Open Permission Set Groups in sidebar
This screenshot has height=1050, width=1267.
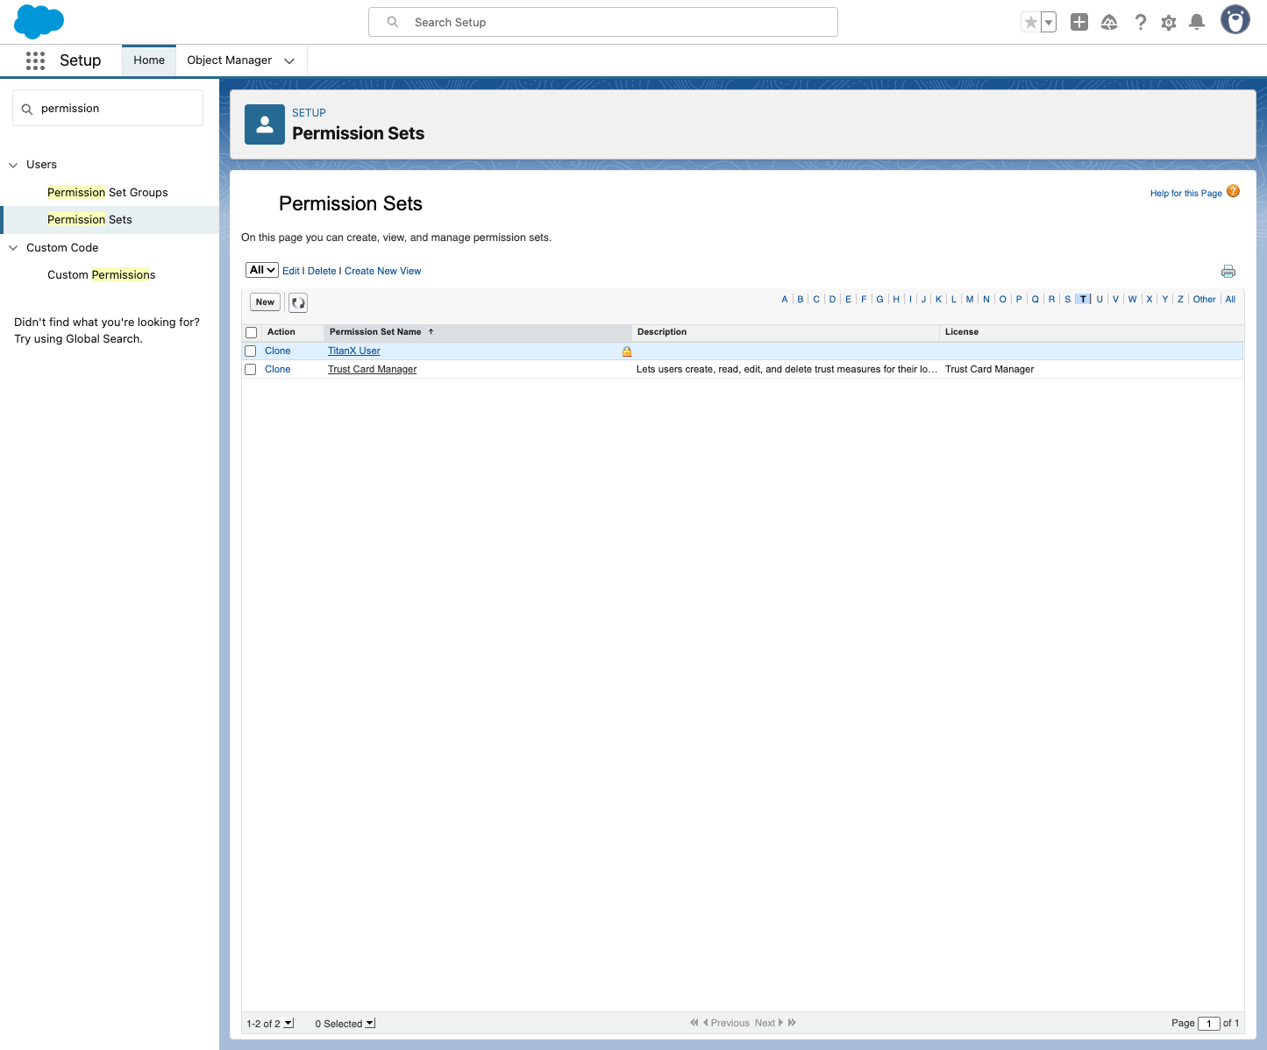(x=108, y=193)
